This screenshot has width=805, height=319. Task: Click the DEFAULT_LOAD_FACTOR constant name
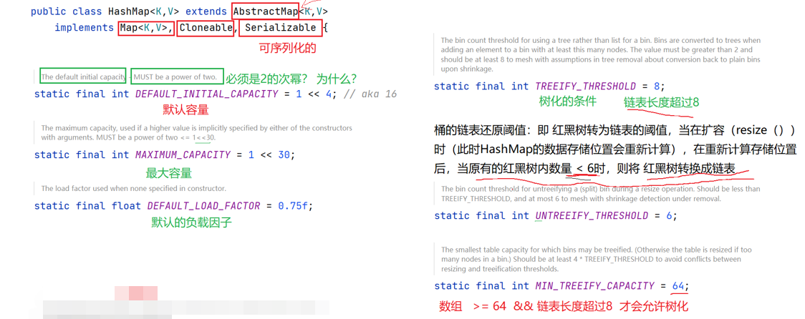pyautogui.click(x=203, y=206)
